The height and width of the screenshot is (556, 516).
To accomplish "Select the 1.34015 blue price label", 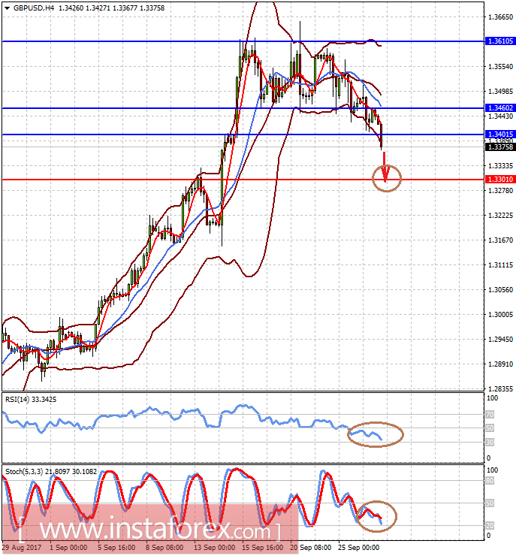I will 500,134.
